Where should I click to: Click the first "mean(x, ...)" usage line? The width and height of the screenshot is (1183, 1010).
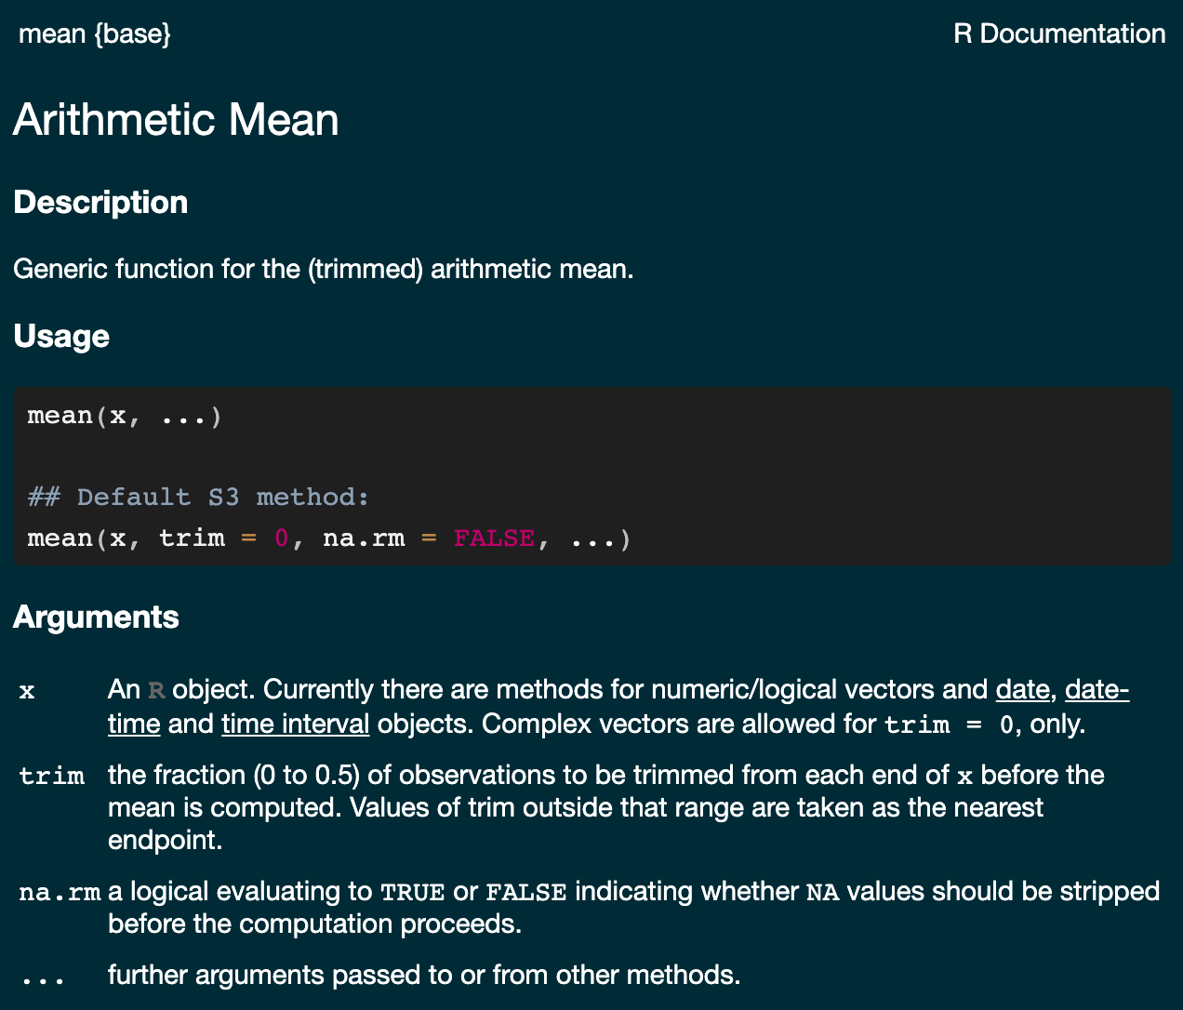[125, 416]
